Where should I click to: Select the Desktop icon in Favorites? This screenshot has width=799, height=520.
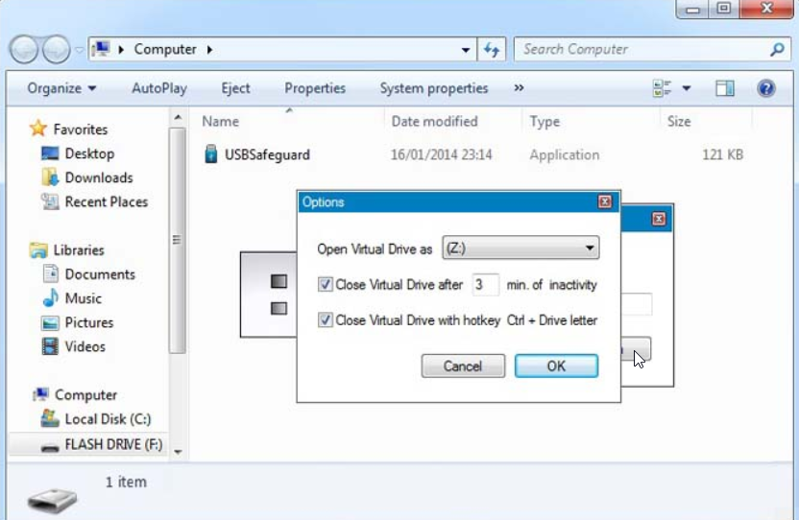coord(50,154)
